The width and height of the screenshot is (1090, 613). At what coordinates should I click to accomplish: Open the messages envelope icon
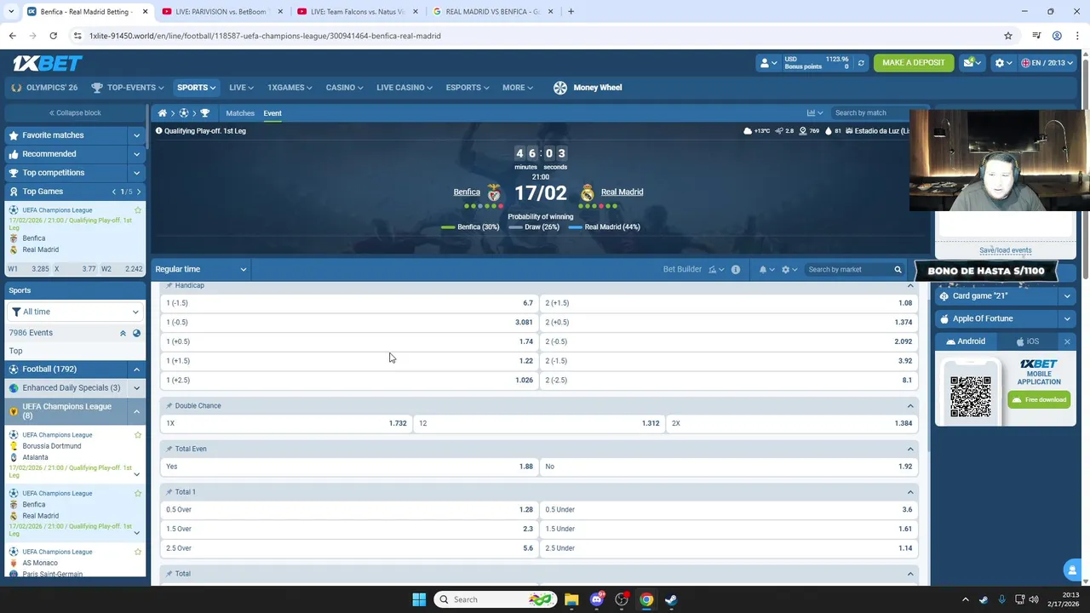pyautogui.click(x=972, y=63)
